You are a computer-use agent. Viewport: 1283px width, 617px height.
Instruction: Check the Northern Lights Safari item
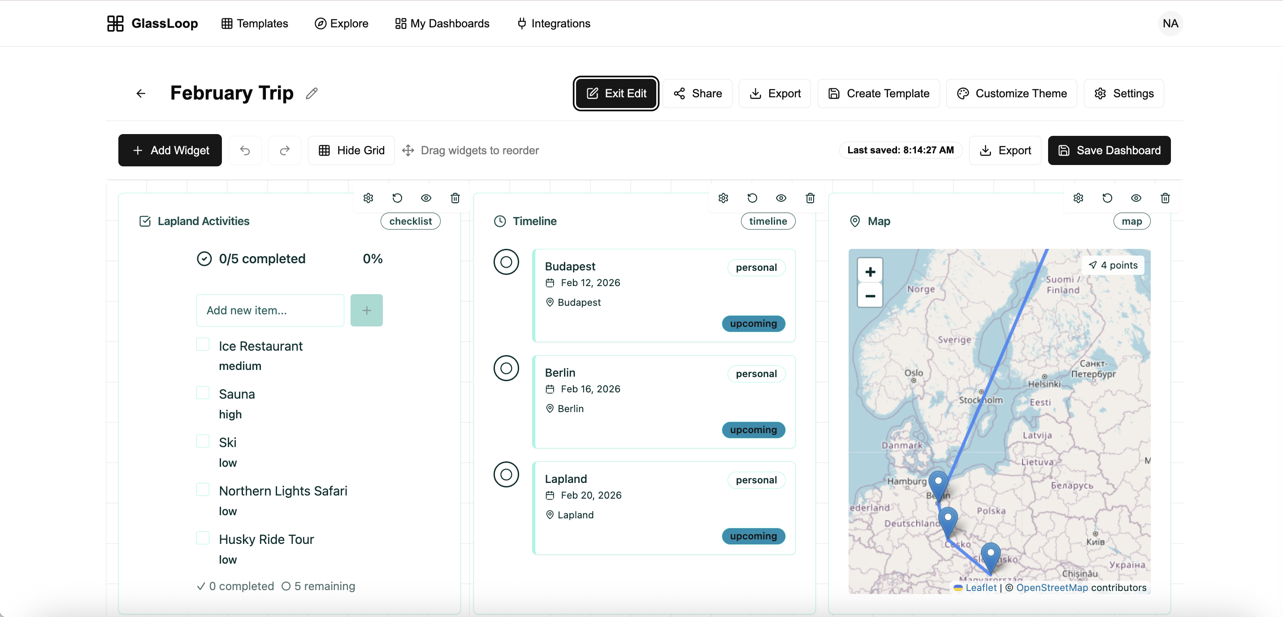click(x=203, y=489)
